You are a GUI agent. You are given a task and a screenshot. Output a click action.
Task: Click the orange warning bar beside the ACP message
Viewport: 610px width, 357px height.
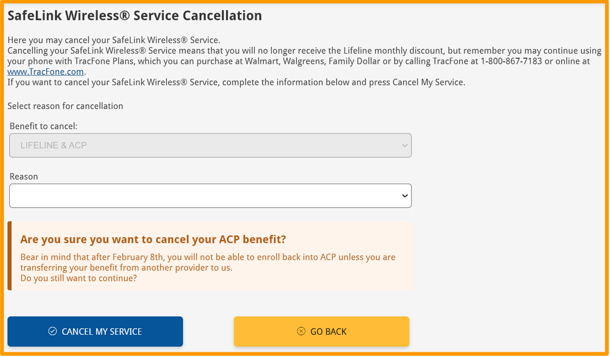tap(9, 256)
